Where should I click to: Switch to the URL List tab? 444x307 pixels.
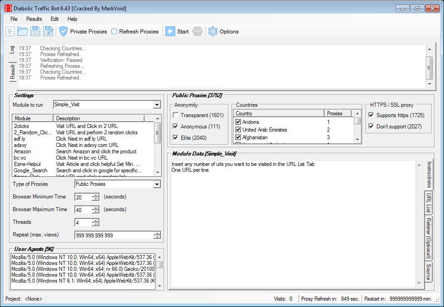tap(429, 203)
